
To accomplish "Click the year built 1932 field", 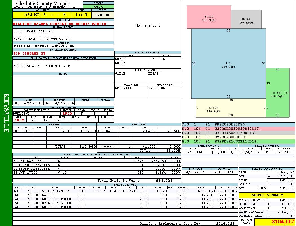I will pyautogui.click(x=19, y=120).
